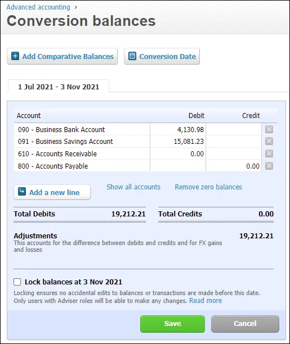
Task: Delete the 610 Accounts Receivable row
Action: 269,153
